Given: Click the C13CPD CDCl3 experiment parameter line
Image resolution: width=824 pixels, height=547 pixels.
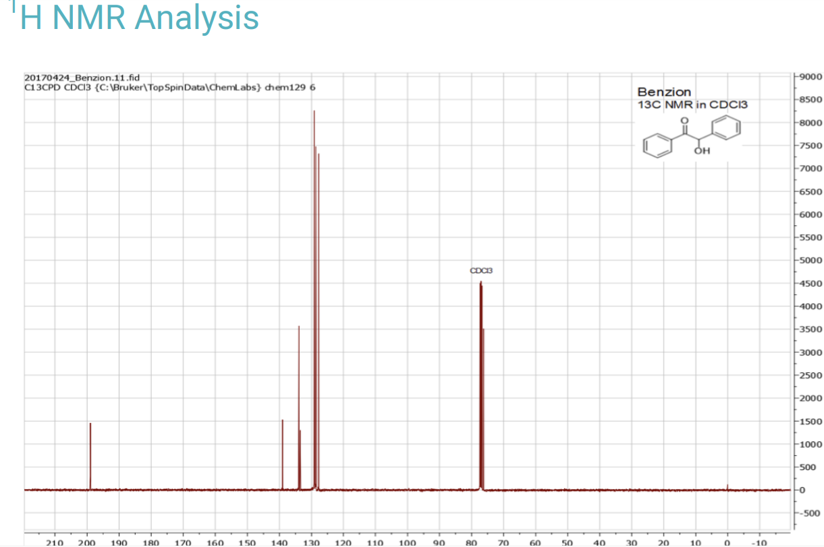Looking at the screenshot, I should 169,88.
